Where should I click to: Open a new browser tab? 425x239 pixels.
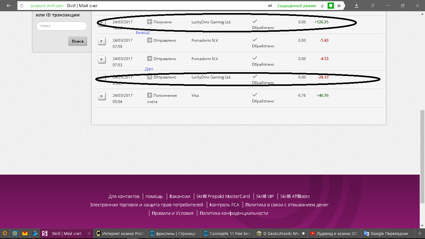point(420,233)
